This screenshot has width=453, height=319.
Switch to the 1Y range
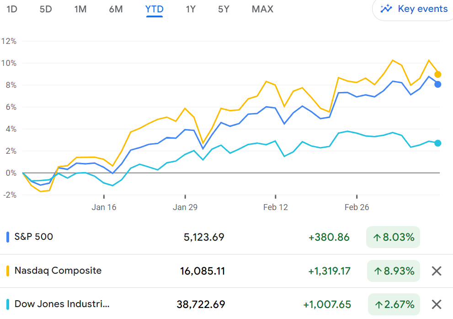(x=191, y=9)
